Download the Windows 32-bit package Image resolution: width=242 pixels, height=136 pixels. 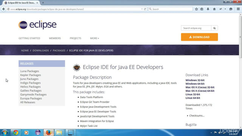(x=195, y=80)
